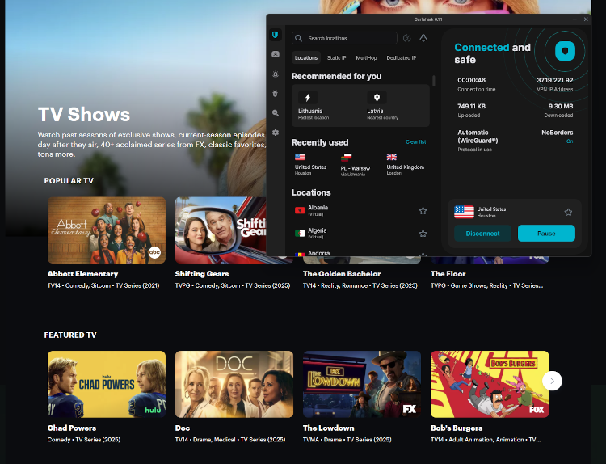Click the Algeria flag icon
The height and width of the screenshot is (464, 606).
pyautogui.click(x=300, y=233)
